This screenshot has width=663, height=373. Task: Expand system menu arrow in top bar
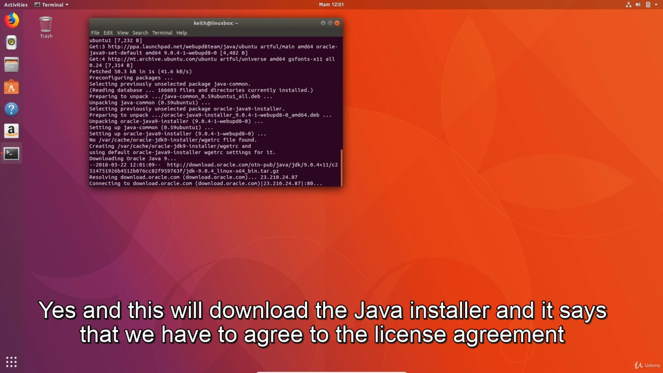(656, 5)
